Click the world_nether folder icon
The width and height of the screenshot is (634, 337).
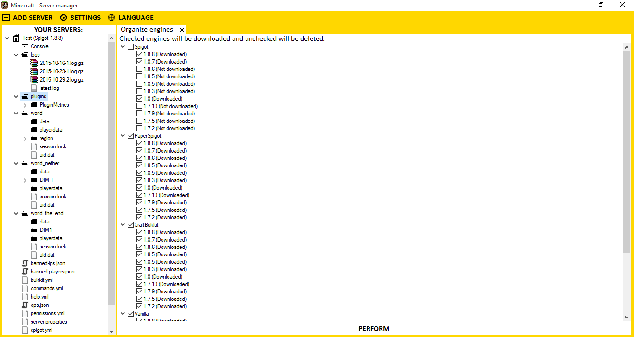point(25,163)
